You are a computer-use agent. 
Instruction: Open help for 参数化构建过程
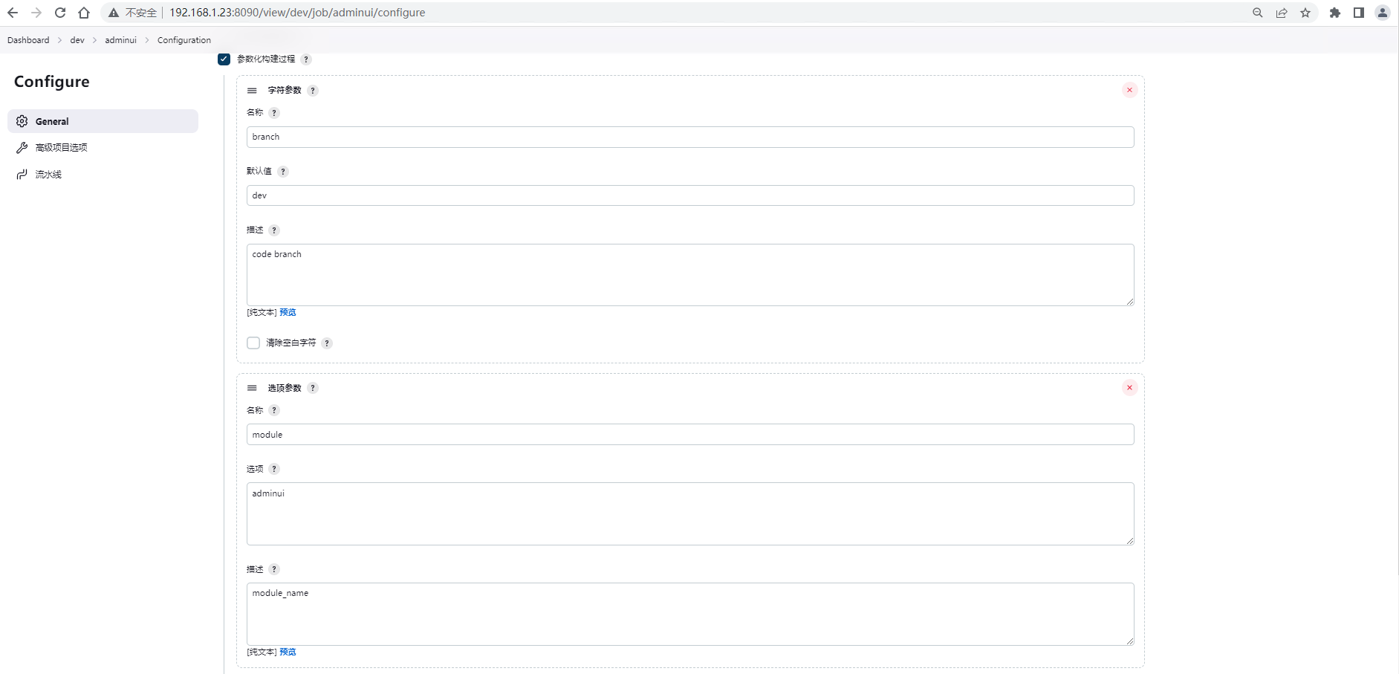tap(306, 59)
